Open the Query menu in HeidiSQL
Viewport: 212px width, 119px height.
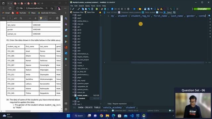point(87,6)
